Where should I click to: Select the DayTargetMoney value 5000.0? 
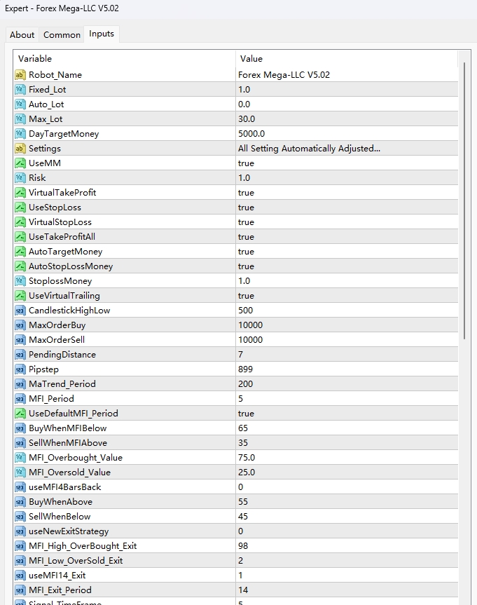251,133
